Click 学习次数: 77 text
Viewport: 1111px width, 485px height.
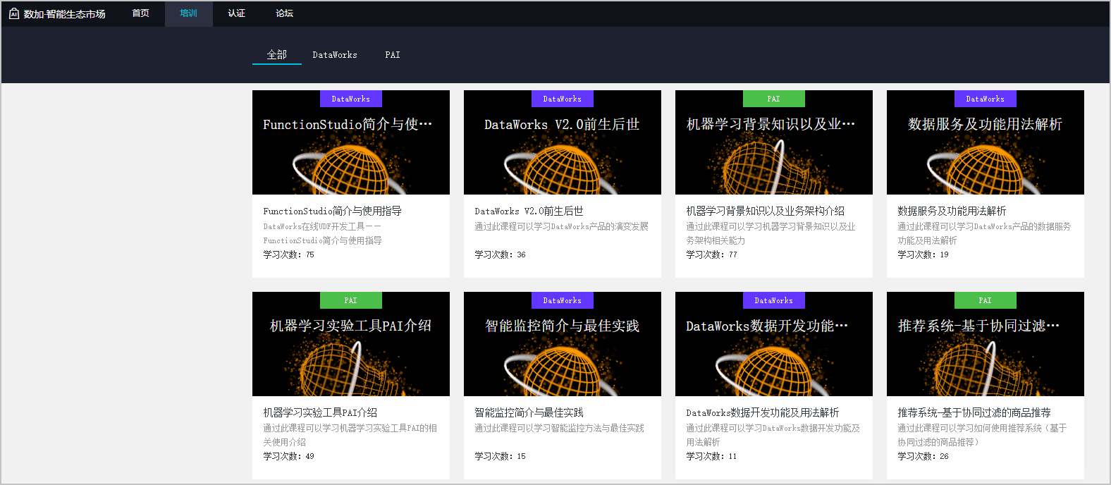coord(711,254)
